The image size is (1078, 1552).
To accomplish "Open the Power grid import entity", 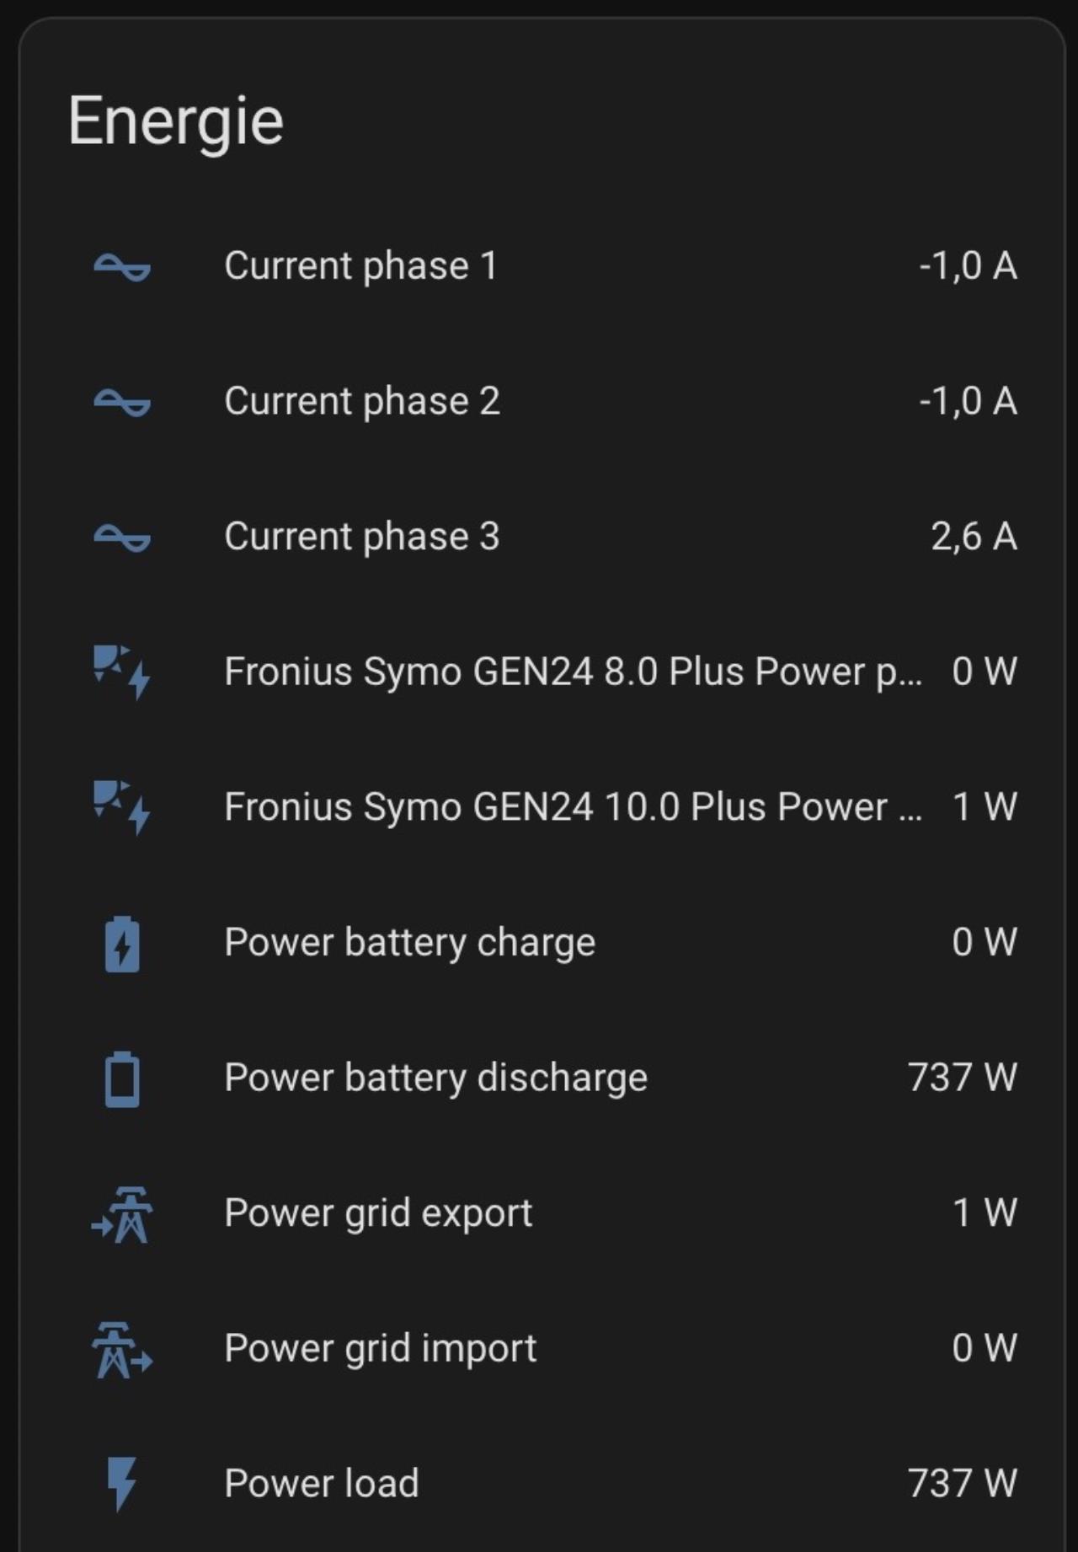I will 380,1348.
